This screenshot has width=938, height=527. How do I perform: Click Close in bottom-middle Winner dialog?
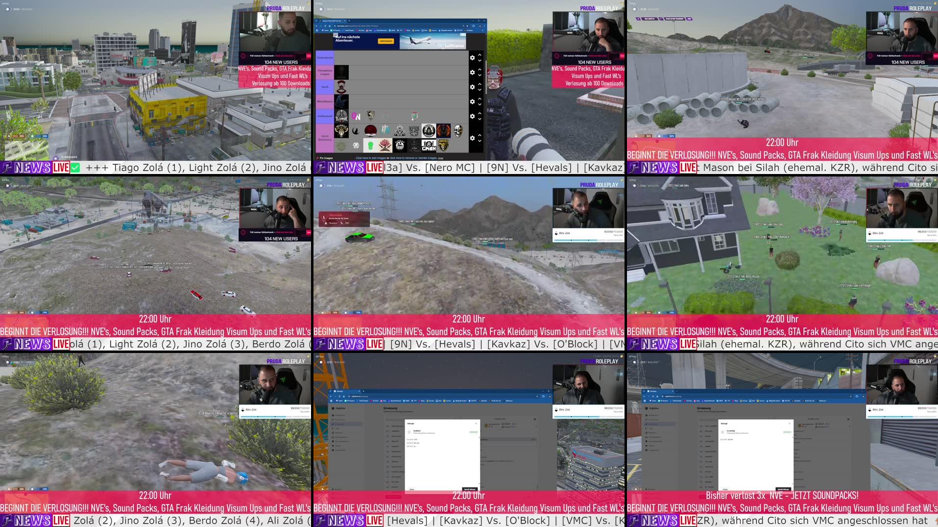[x=411, y=489]
